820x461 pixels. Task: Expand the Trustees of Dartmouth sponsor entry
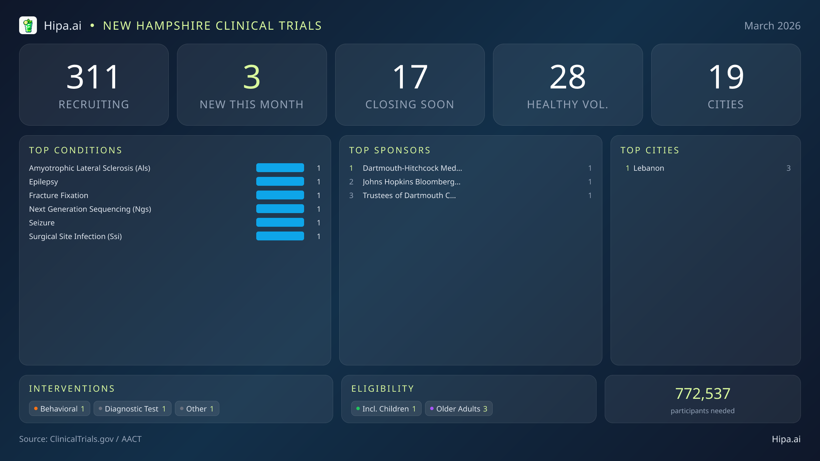(x=409, y=195)
